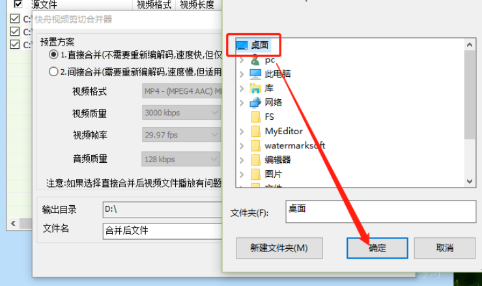Toggle the 源文件 header checkbox
This screenshot has height=286, width=482.
18,4
